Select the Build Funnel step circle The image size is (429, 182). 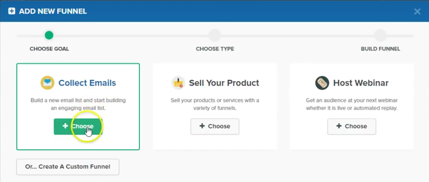pyautogui.click(x=380, y=36)
